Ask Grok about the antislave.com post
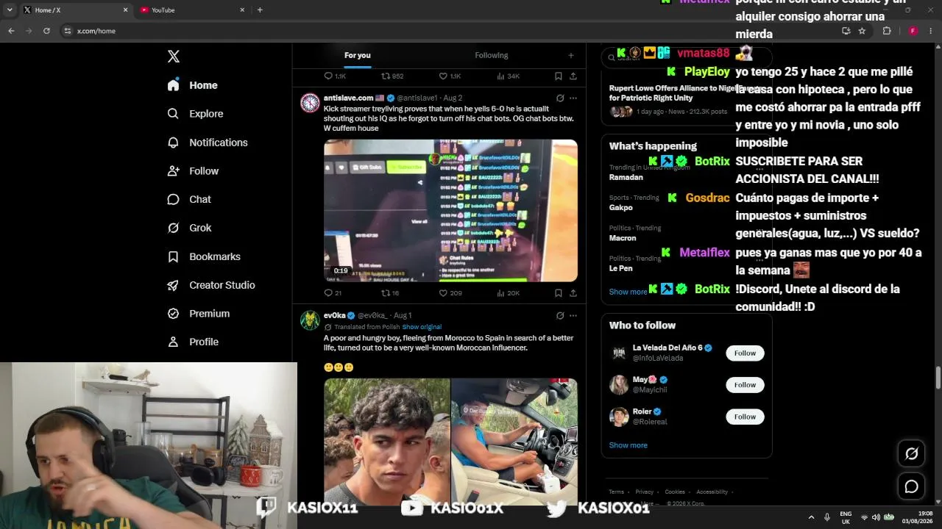This screenshot has width=942, height=529. [560, 98]
